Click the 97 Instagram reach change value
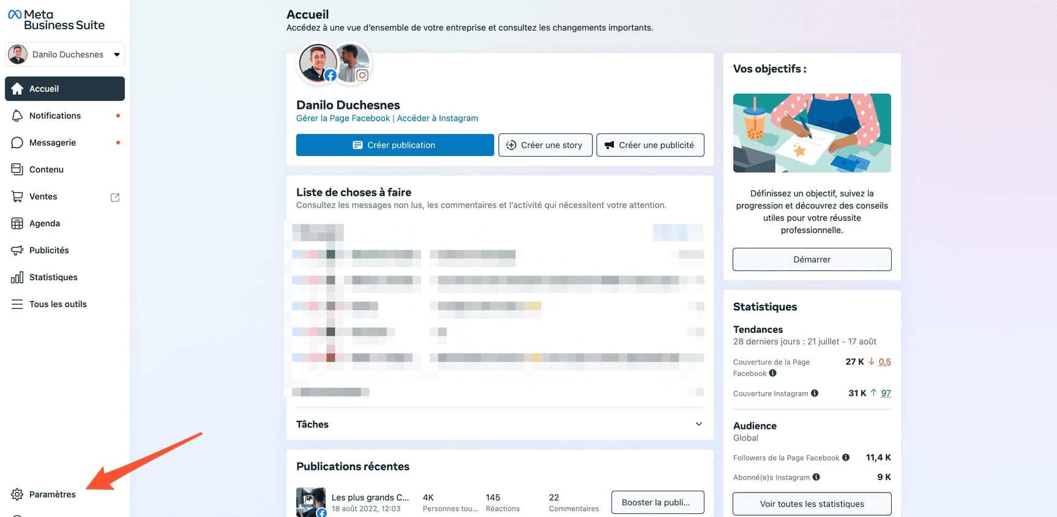 [x=886, y=393]
